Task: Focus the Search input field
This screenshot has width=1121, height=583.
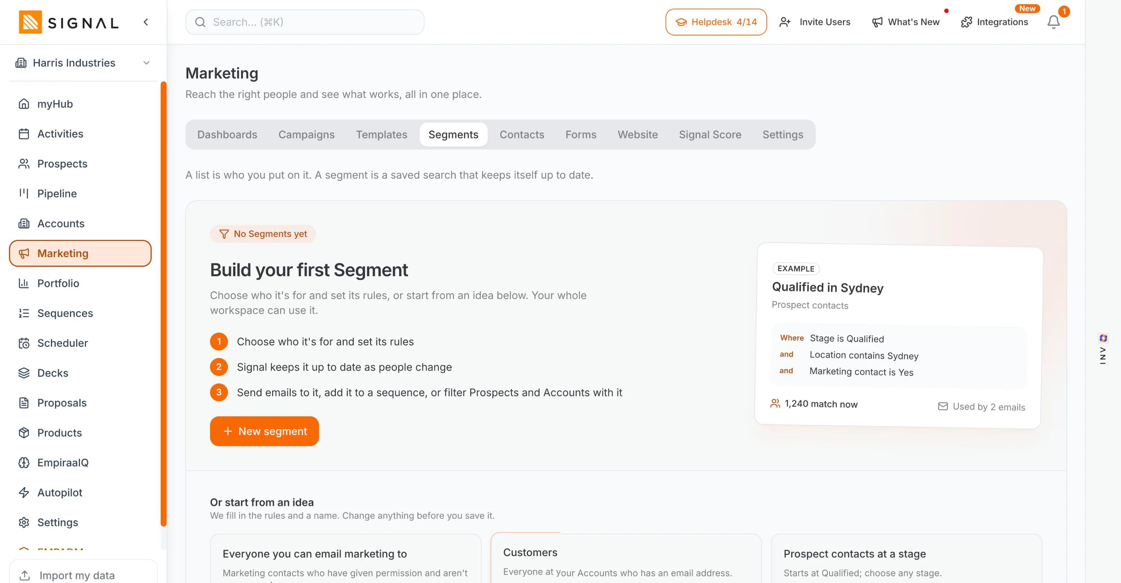Action: tap(305, 22)
